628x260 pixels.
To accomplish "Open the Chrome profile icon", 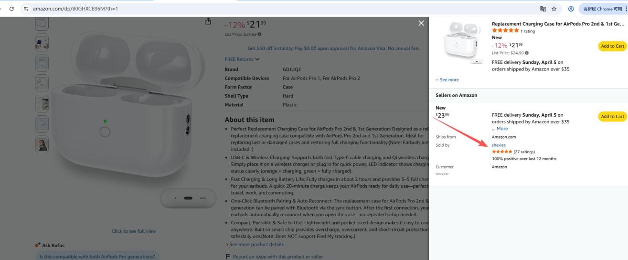I will pos(570,8).
